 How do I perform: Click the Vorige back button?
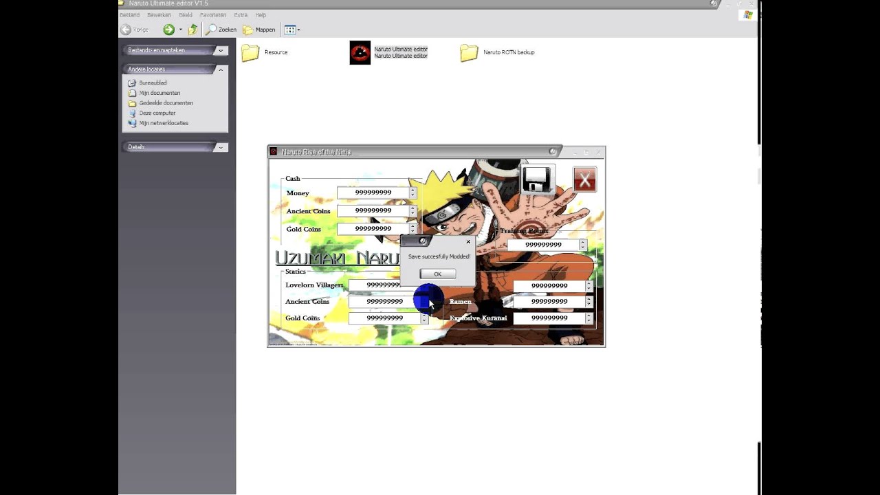(135, 30)
